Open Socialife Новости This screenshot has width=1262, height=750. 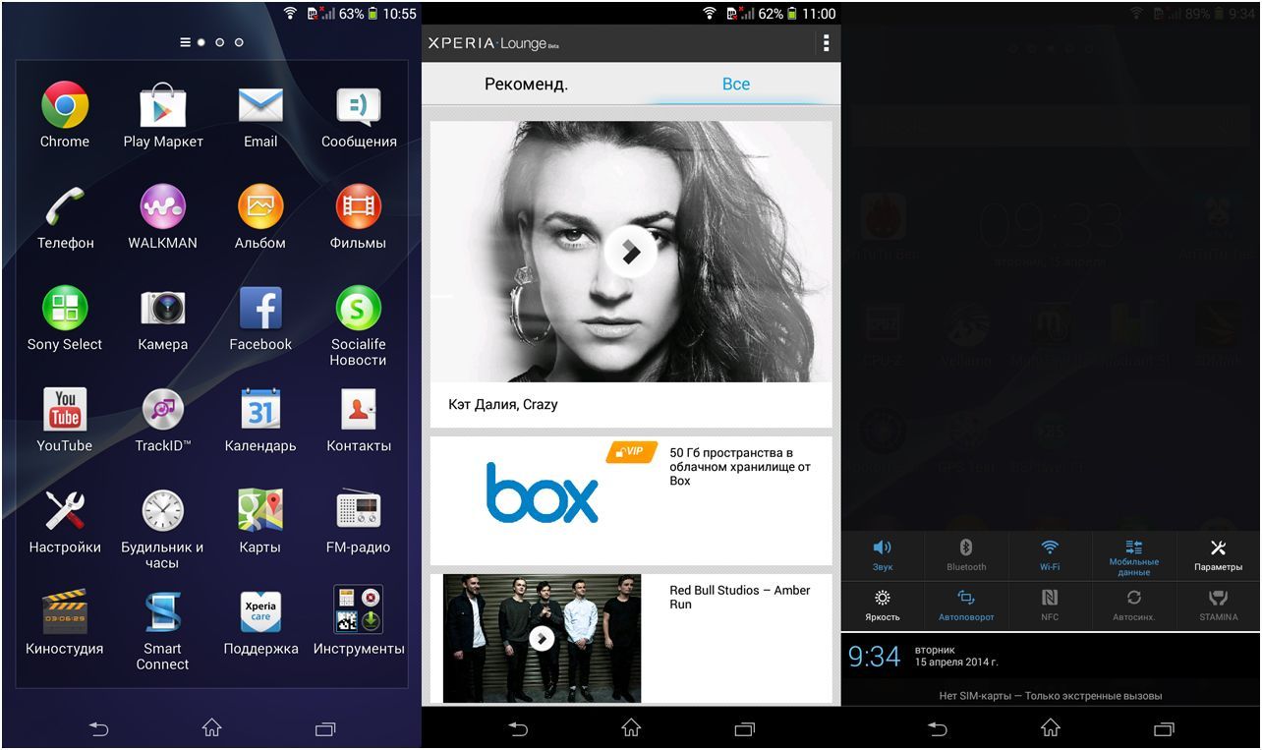[x=358, y=310]
